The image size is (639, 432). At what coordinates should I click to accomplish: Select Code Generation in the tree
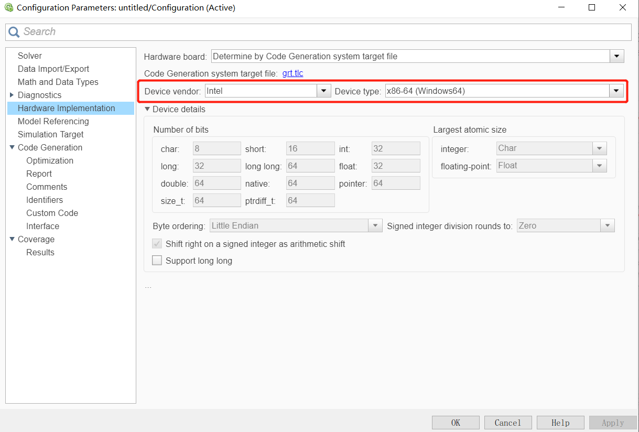[x=50, y=147]
